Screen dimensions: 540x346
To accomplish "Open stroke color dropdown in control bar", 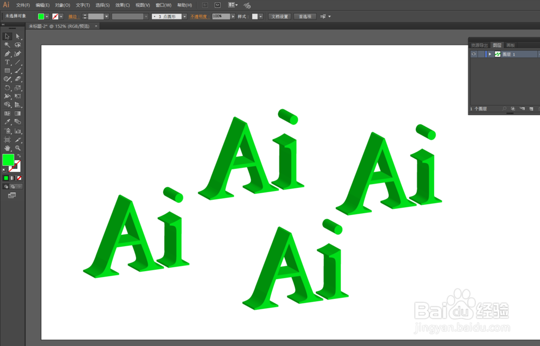I will (x=61, y=17).
